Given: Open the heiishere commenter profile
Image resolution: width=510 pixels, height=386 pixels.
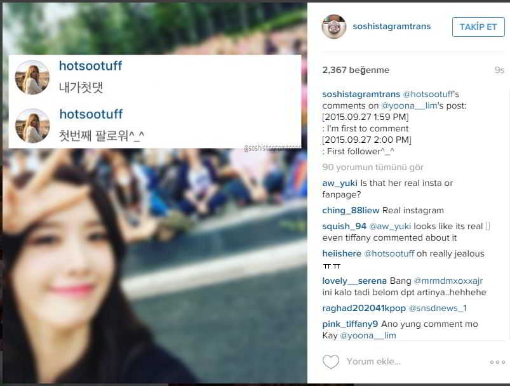Looking at the screenshot, I should (x=342, y=254).
